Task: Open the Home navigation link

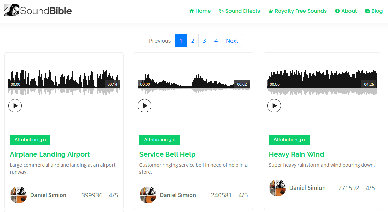Action: click(200, 11)
